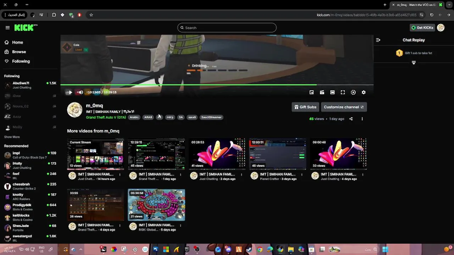Open options for the 45 views video

[181, 175]
